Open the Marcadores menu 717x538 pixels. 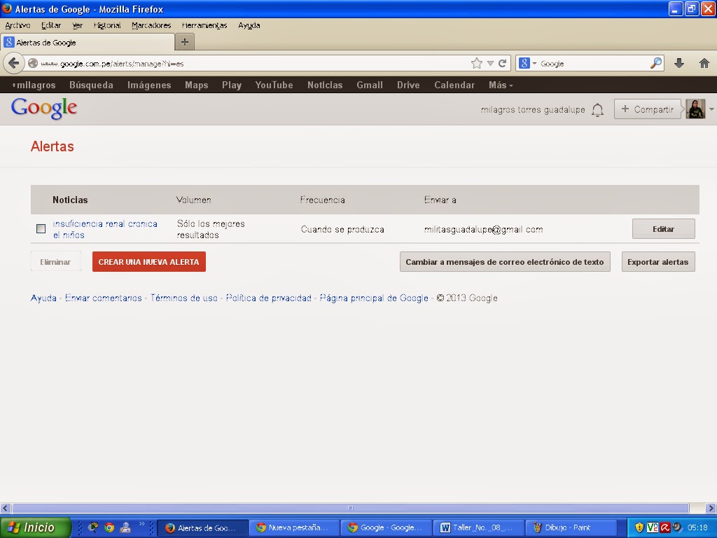click(x=151, y=25)
